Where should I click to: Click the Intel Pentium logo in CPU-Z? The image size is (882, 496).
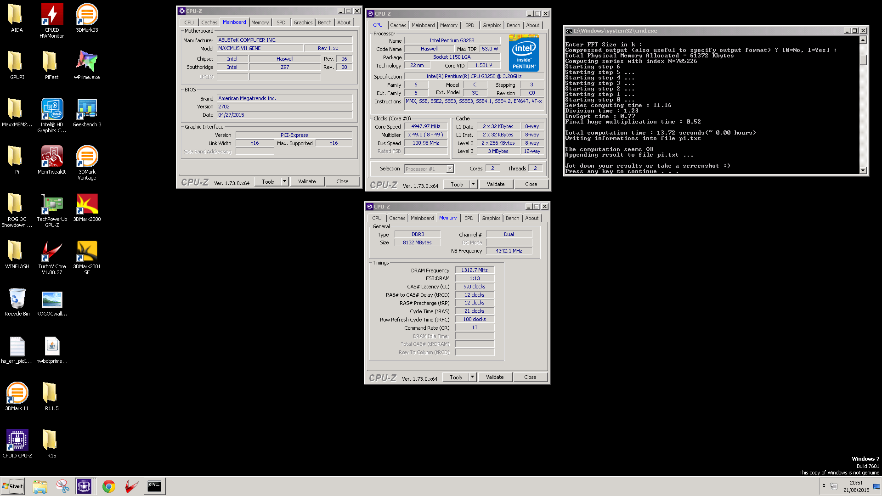point(524,53)
